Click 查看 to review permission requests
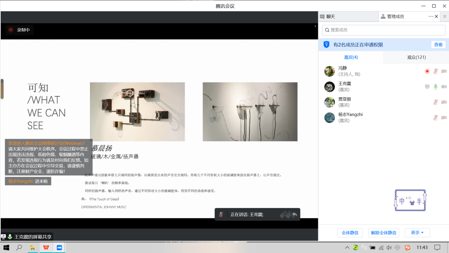The height and width of the screenshot is (253, 449). tap(438, 45)
